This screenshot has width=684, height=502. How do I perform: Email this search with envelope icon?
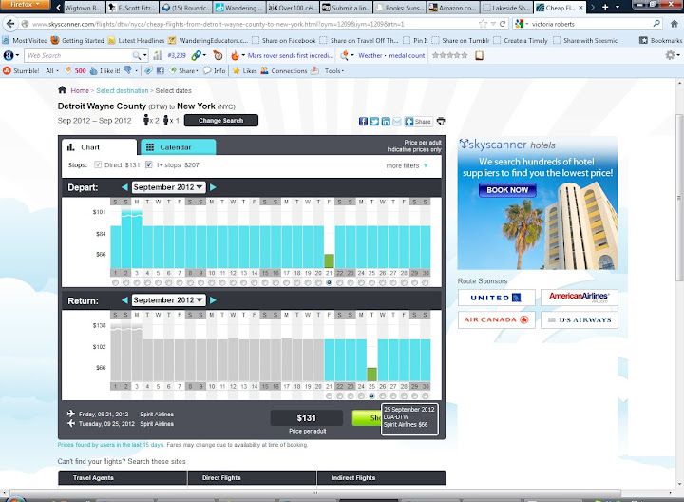tap(396, 122)
